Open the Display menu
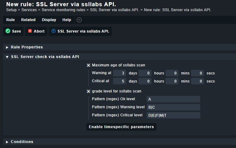The width and height of the screenshot is (236, 148). [49, 20]
